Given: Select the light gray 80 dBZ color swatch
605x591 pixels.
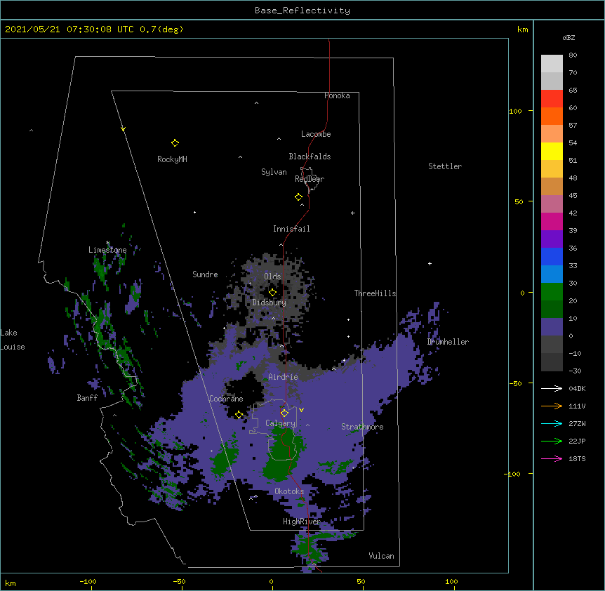Looking at the screenshot, I should point(552,64).
